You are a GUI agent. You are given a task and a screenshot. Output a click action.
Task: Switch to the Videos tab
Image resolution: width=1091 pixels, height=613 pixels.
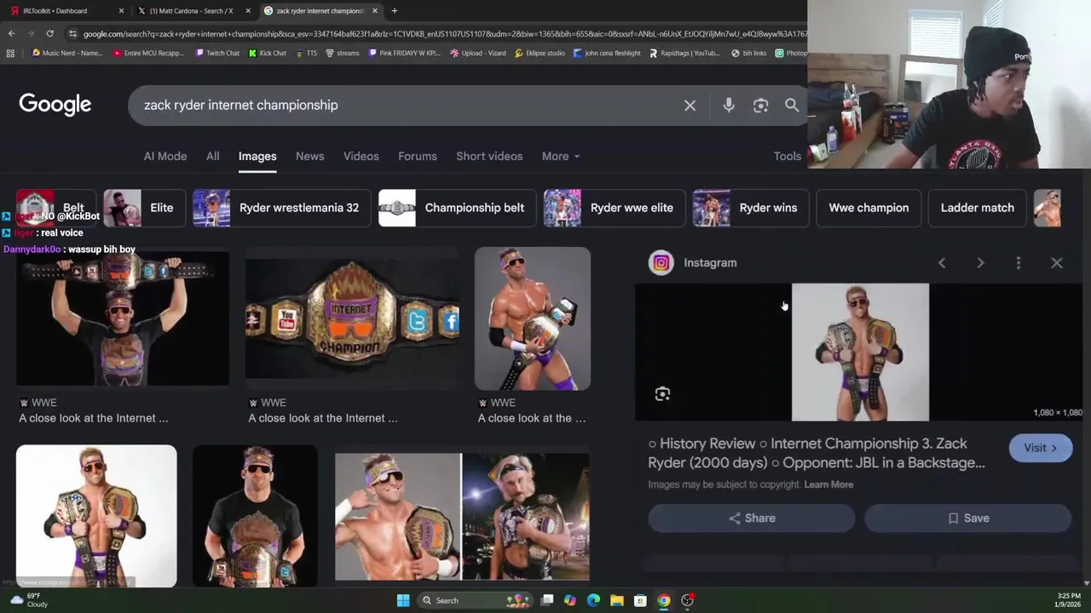tap(361, 156)
